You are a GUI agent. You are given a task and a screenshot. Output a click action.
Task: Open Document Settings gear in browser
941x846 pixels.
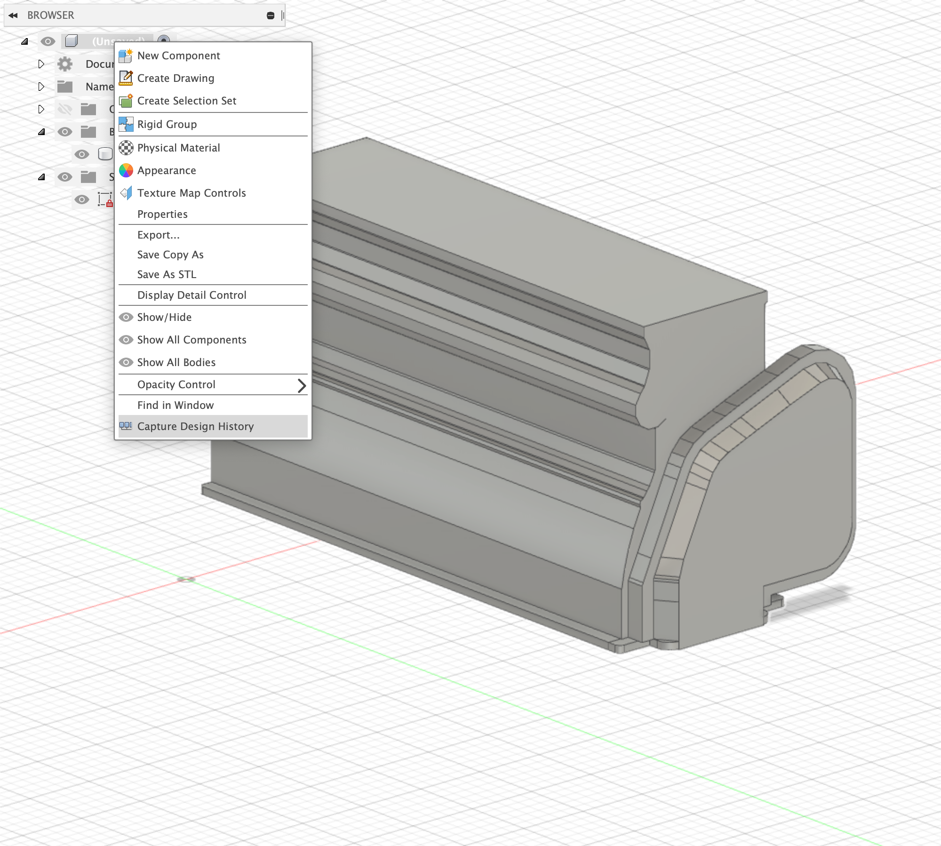click(65, 64)
